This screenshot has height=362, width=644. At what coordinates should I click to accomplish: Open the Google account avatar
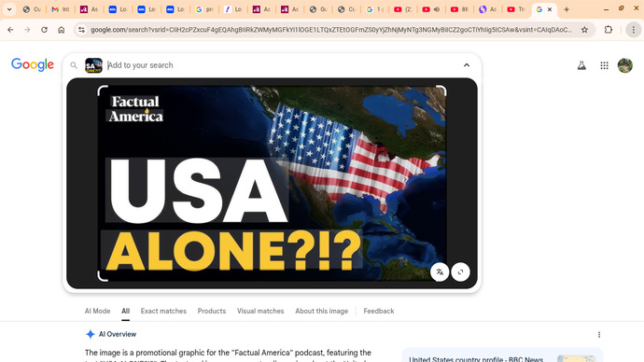[x=625, y=65]
